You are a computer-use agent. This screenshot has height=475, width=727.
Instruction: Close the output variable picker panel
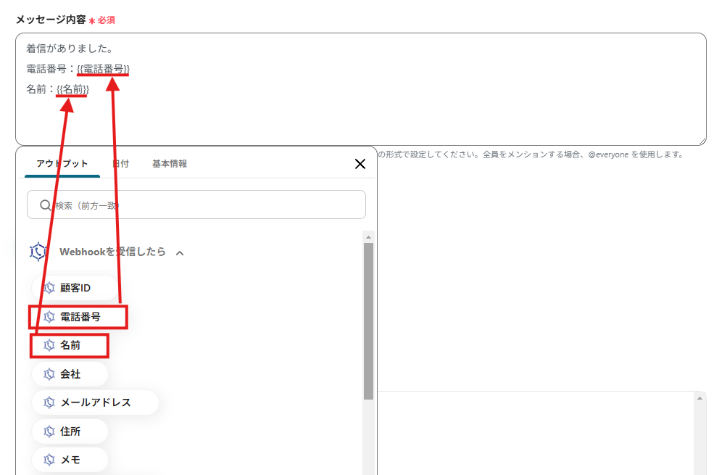[360, 164]
